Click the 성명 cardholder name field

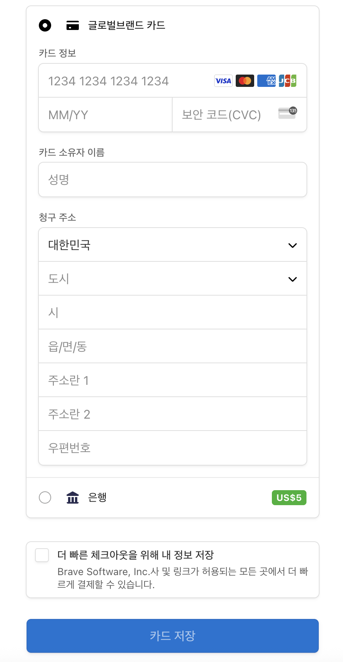pyautogui.click(x=173, y=180)
